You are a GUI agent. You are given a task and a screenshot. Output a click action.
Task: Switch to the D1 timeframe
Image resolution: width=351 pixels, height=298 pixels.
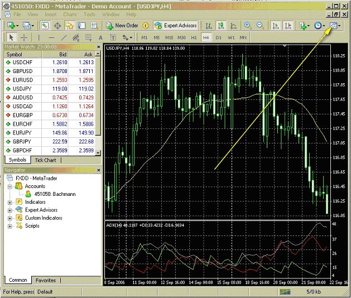[x=219, y=37]
